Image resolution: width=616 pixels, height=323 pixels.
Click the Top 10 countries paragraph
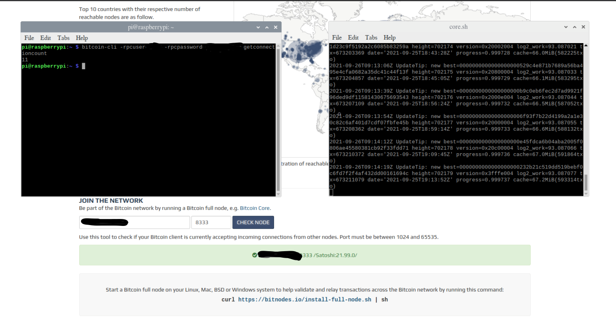click(140, 13)
